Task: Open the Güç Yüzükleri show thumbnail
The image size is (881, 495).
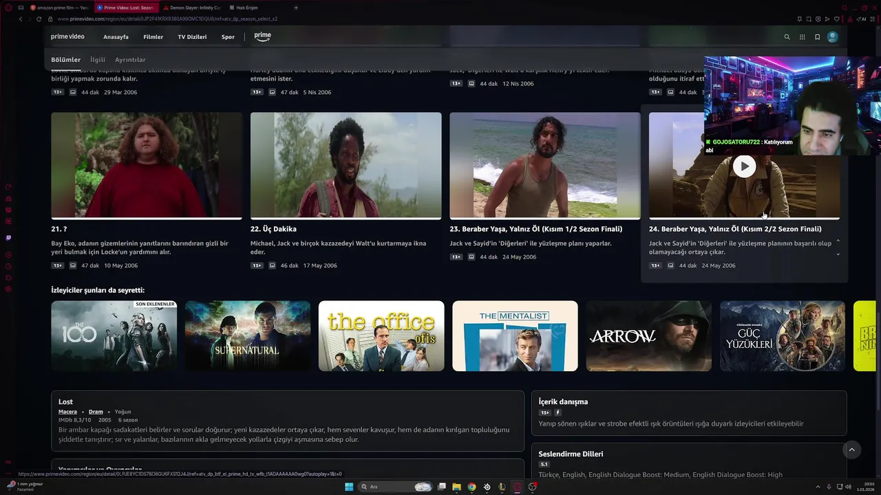Action: 782,335
